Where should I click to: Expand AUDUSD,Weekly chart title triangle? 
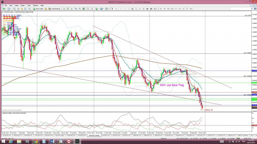(x=3, y=12)
